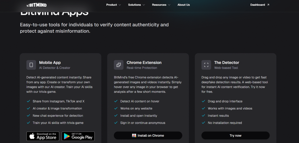
Task: Click the Try now button
Action: [235, 135]
